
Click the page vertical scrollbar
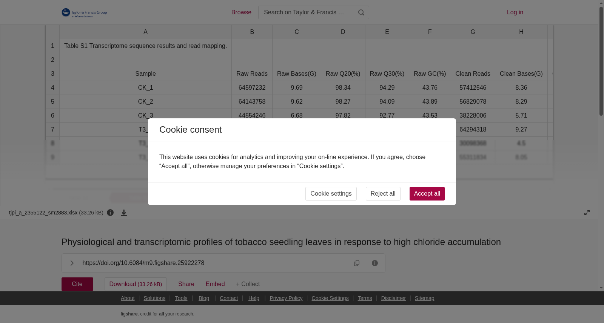(x=601, y=60)
